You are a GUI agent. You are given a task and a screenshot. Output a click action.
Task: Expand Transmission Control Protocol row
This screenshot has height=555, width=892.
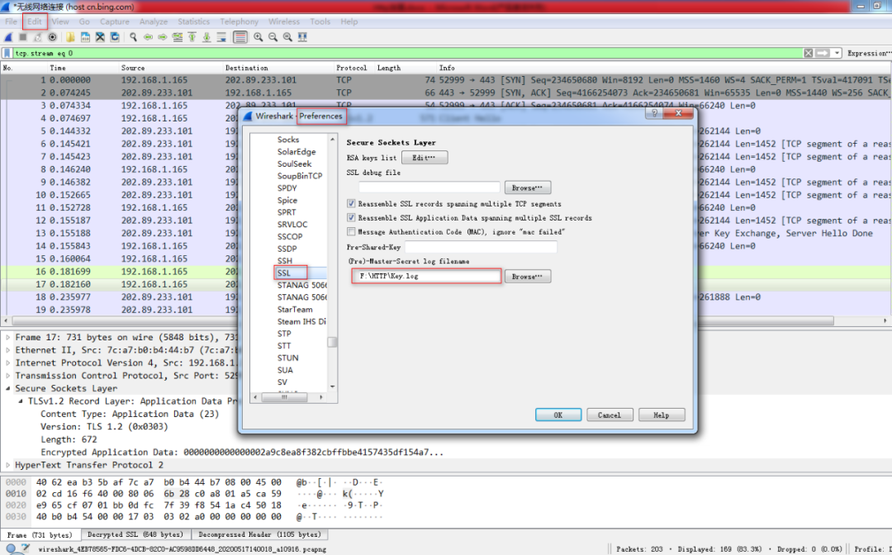(8, 376)
